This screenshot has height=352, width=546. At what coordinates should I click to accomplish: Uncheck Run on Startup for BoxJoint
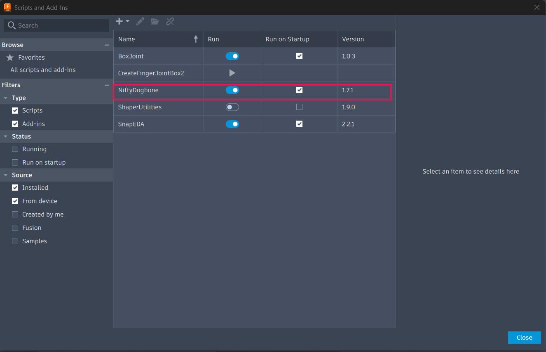[x=299, y=56]
